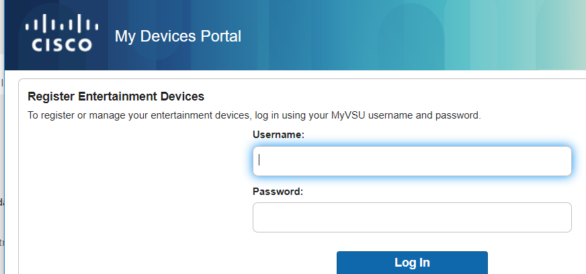586x274 pixels.
Task: Click the Cisco logo in the header
Action: pyautogui.click(x=62, y=33)
